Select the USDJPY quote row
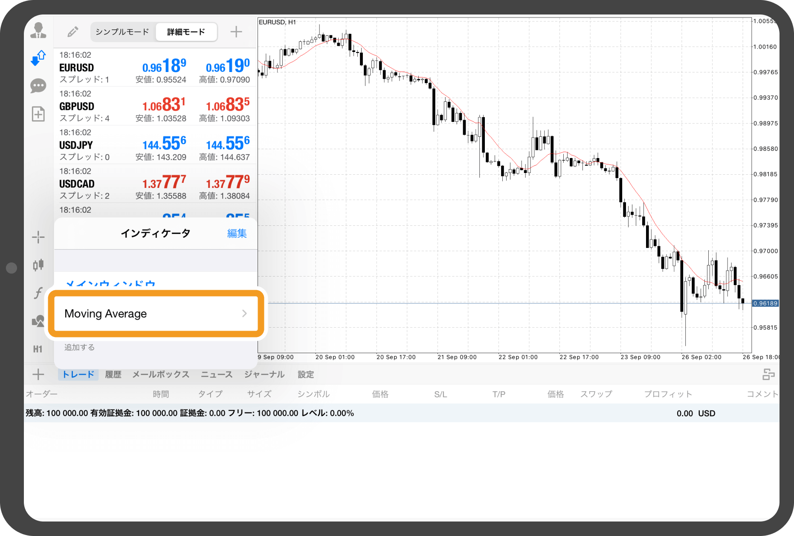Viewport: 794px width, 536px height. (x=155, y=145)
